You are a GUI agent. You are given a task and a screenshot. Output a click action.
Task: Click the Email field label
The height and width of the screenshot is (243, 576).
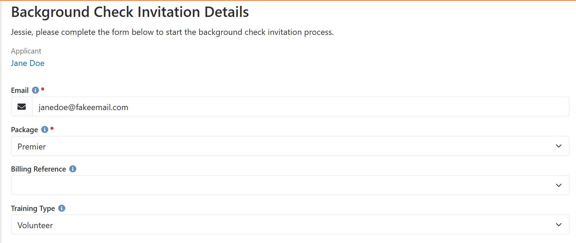tap(20, 90)
